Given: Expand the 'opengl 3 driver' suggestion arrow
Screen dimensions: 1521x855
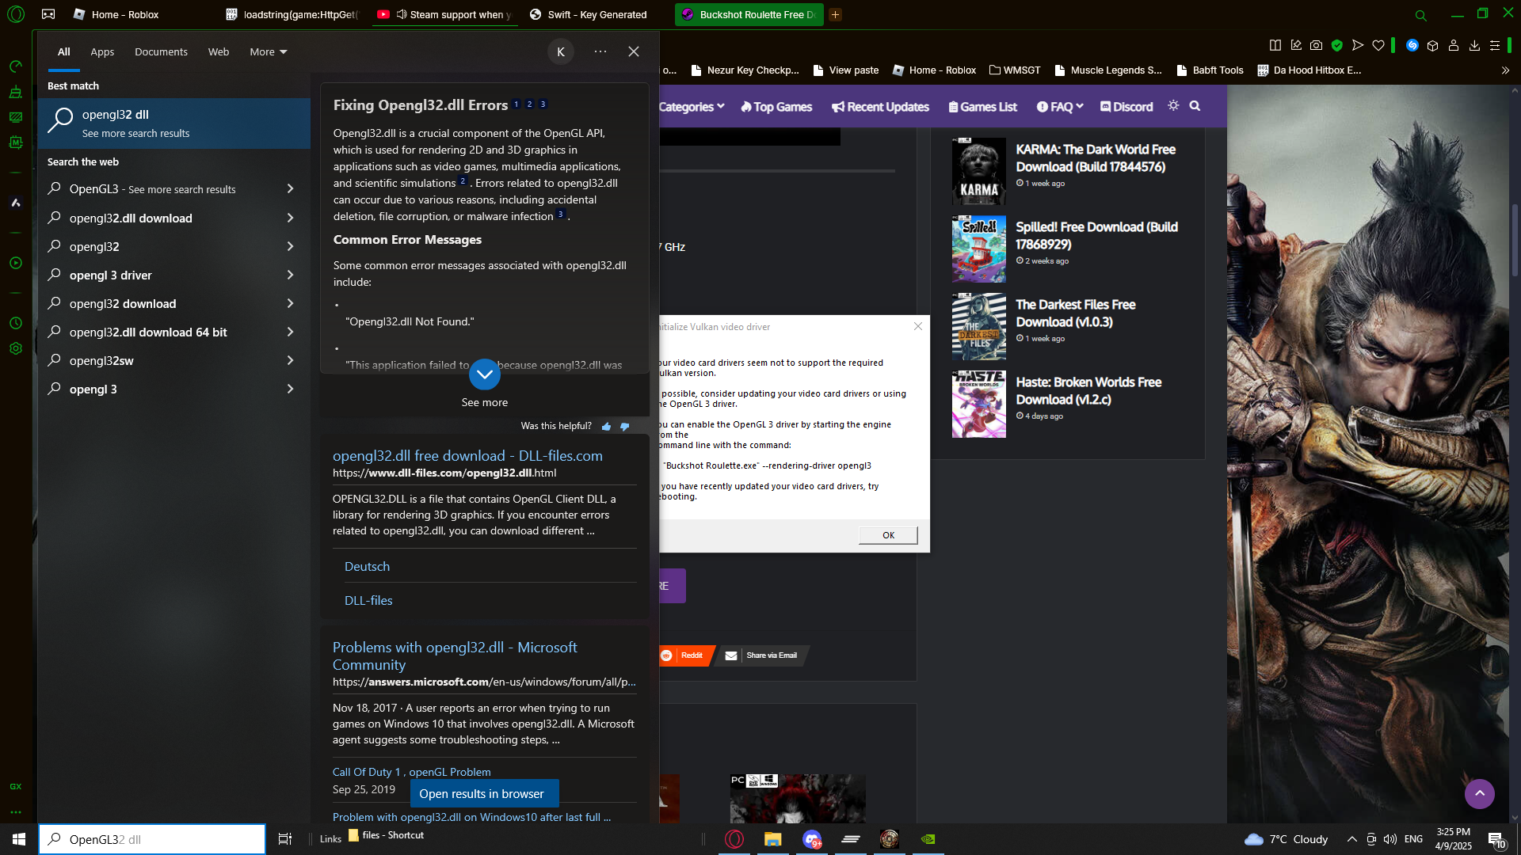Looking at the screenshot, I should [x=290, y=275].
